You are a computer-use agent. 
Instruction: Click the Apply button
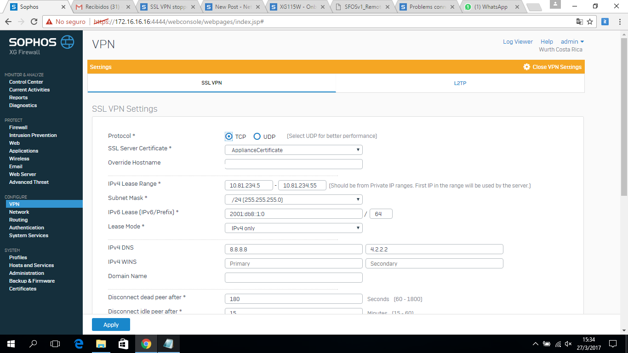111,325
